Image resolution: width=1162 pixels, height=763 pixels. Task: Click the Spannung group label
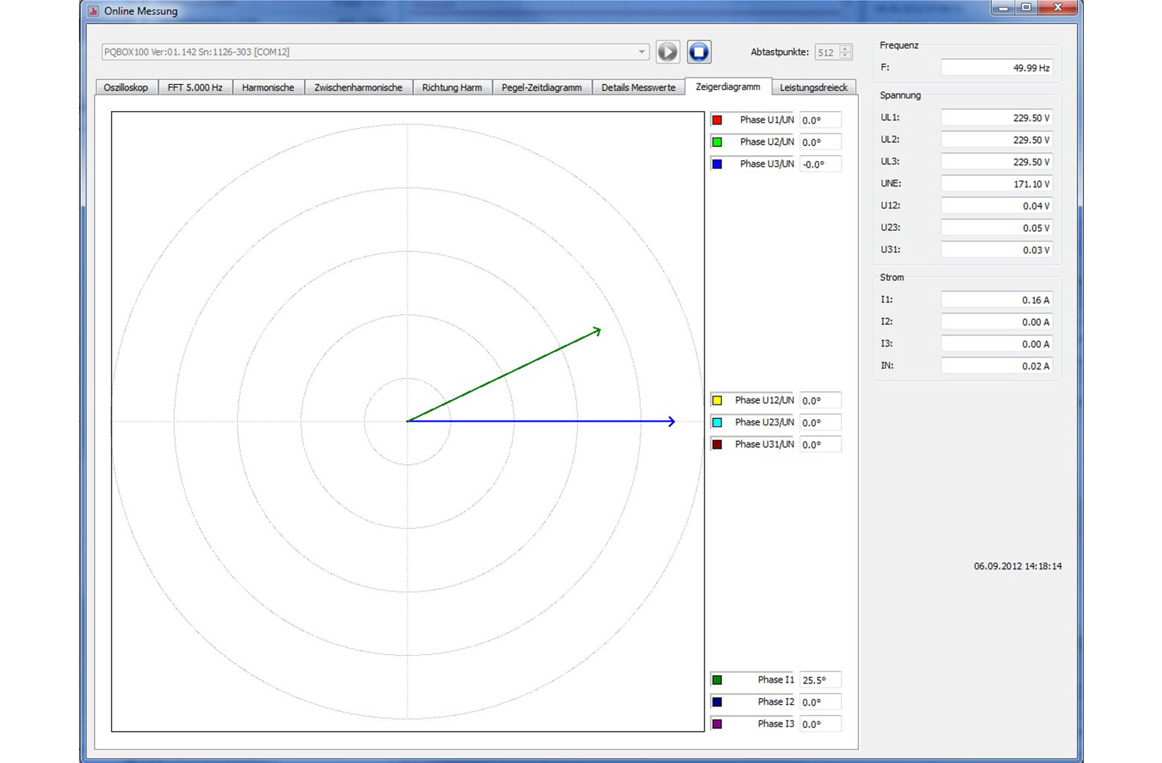click(x=900, y=95)
